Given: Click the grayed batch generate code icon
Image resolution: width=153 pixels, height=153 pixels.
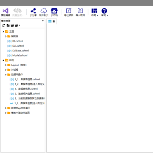Looking at the screenshot, I should (x=17, y=11).
